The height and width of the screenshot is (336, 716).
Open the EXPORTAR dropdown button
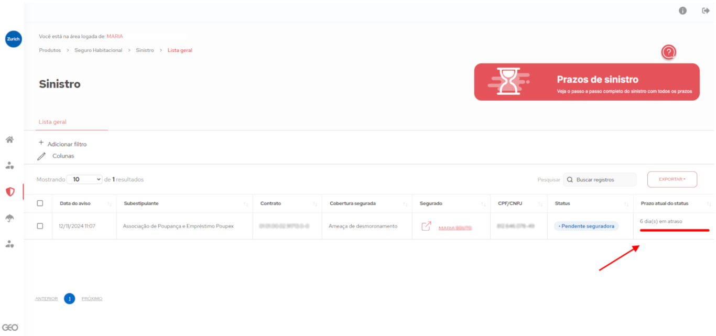(x=672, y=179)
